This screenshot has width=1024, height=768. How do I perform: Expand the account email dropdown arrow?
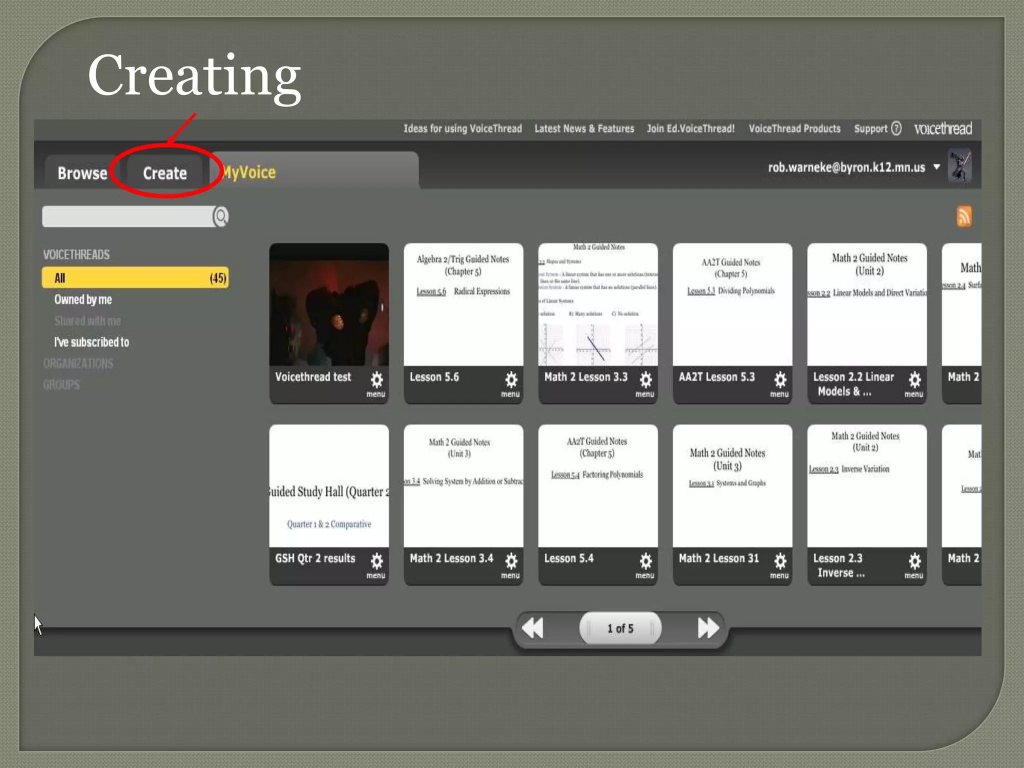pos(936,167)
